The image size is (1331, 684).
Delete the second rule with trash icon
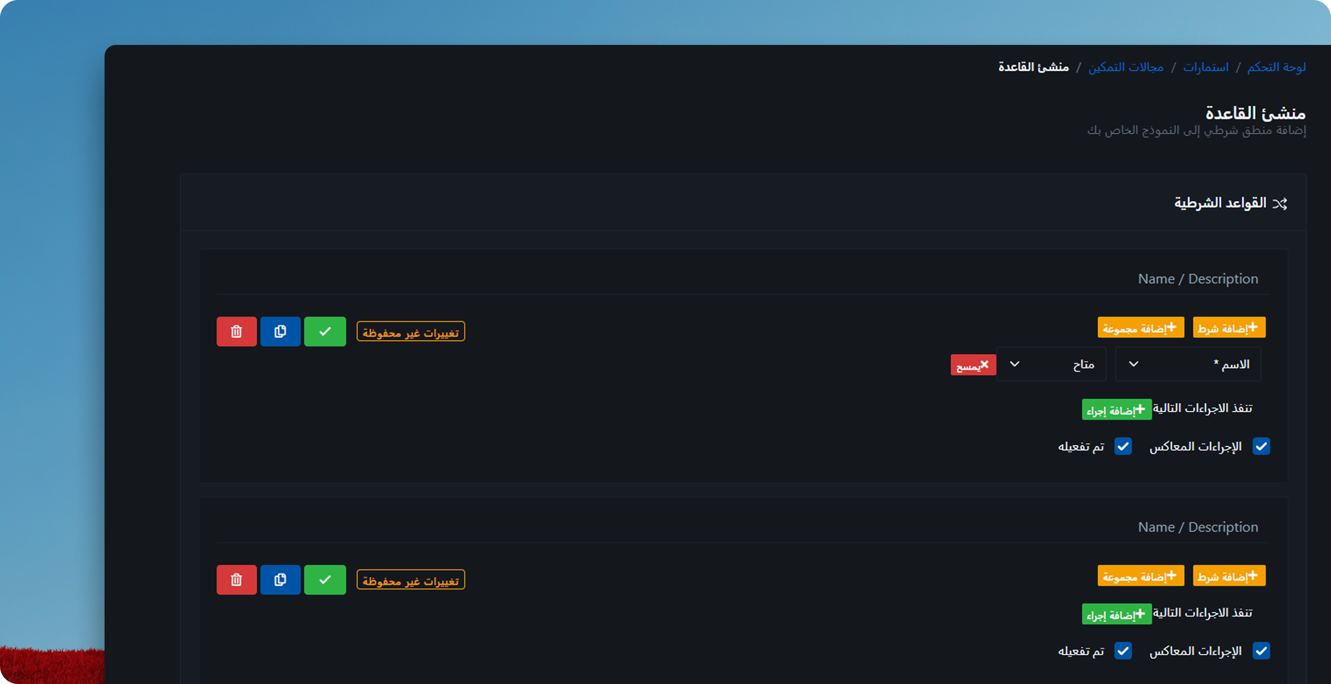pyautogui.click(x=236, y=580)
